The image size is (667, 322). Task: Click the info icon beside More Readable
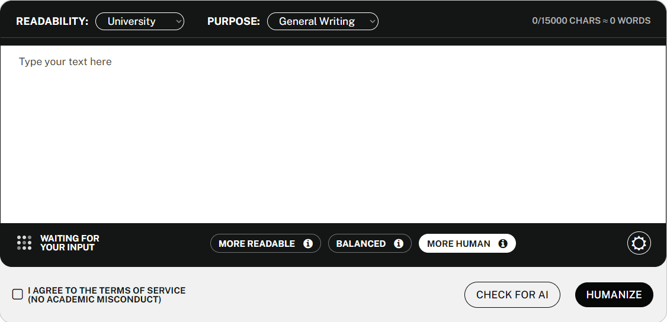coord(308,244)
